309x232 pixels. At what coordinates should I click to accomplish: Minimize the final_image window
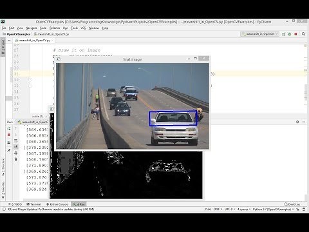click(189, 59)
